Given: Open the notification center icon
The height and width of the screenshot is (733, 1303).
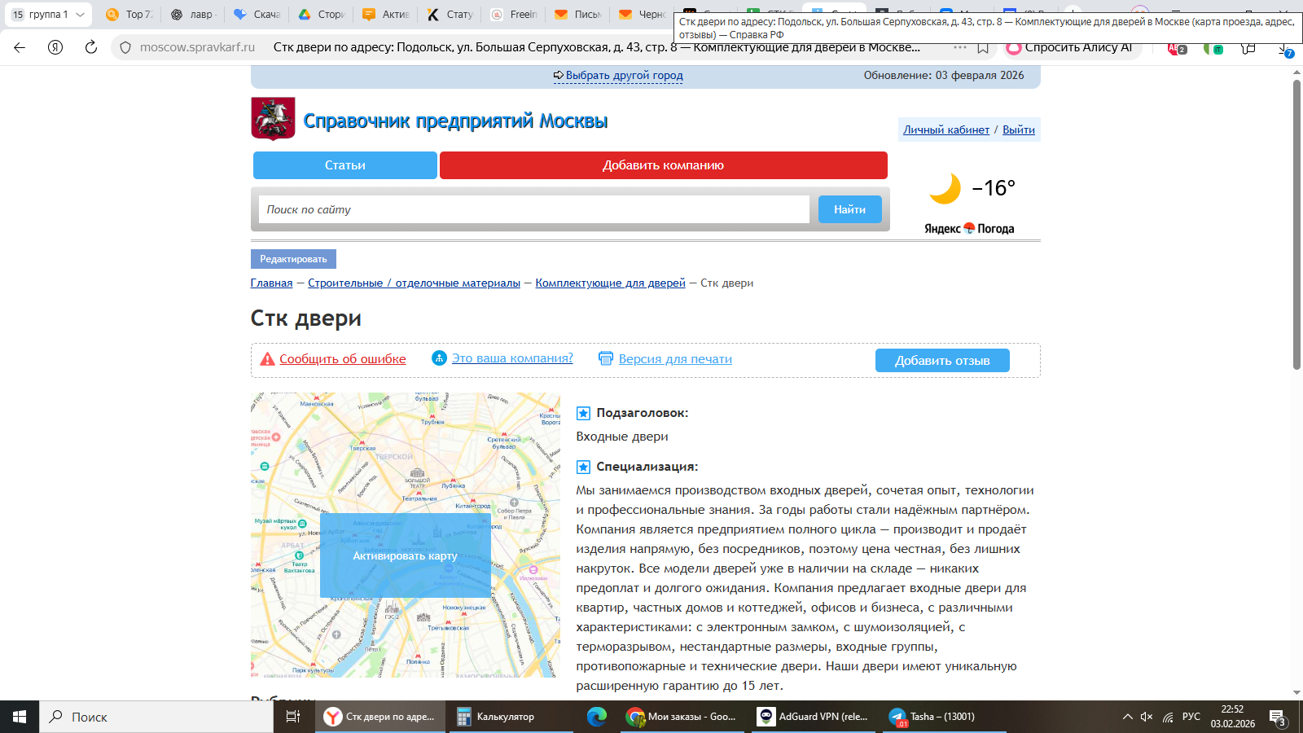Looking at the screenshot, I should point(1277,718).
